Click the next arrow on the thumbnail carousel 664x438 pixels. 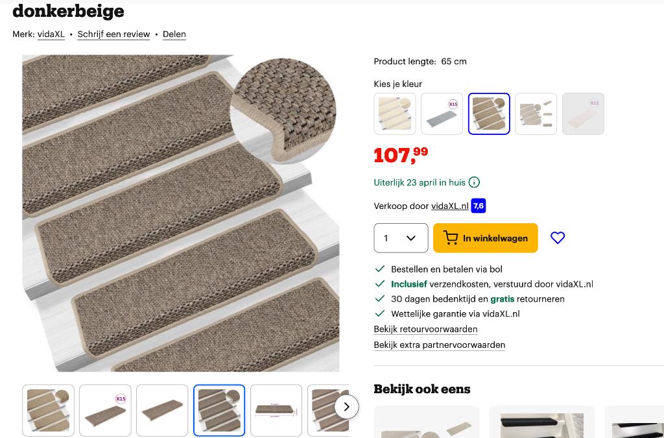click(x=346, y=407)
